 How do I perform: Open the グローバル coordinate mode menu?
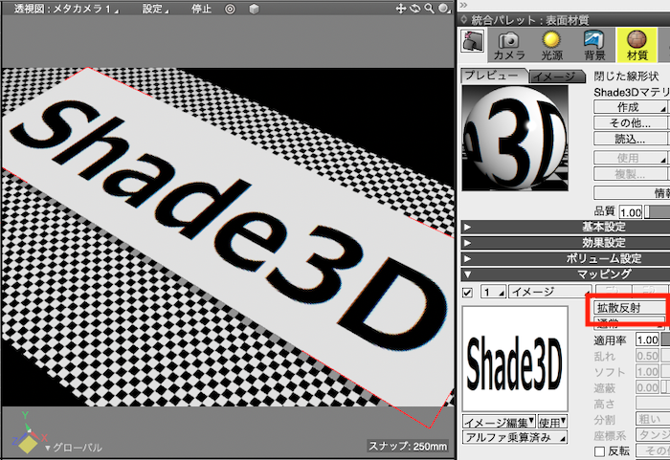click(74, 448)
